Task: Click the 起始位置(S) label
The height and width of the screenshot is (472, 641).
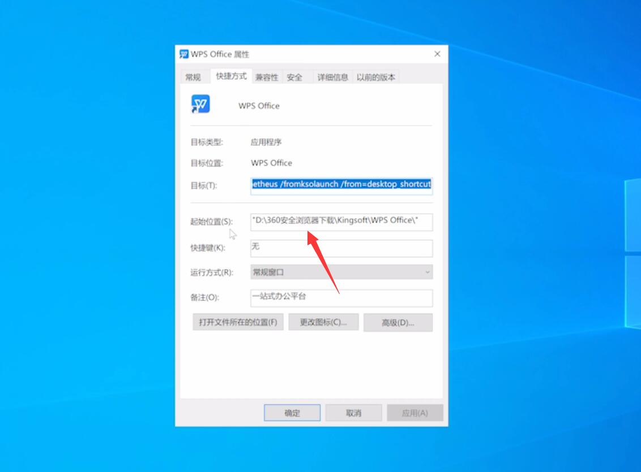Action: coord(211,222)
